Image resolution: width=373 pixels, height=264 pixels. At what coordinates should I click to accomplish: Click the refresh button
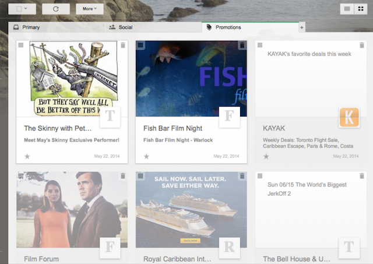click(x=56, y=9)
